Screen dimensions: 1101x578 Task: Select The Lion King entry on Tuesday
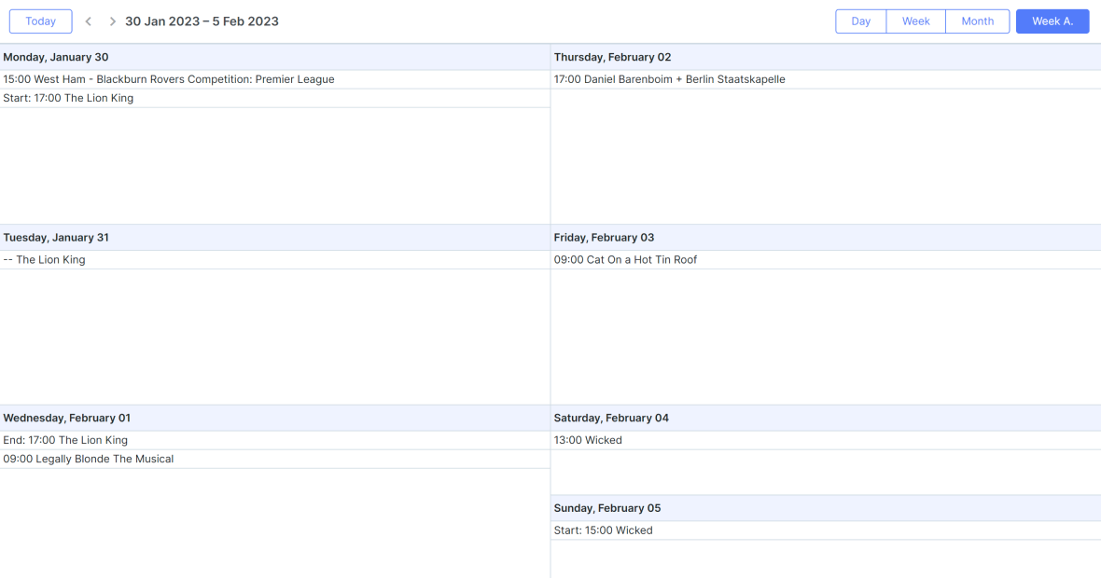click(x=47, y=259)
